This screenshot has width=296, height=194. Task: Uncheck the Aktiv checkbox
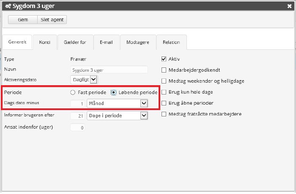point(164,59)
